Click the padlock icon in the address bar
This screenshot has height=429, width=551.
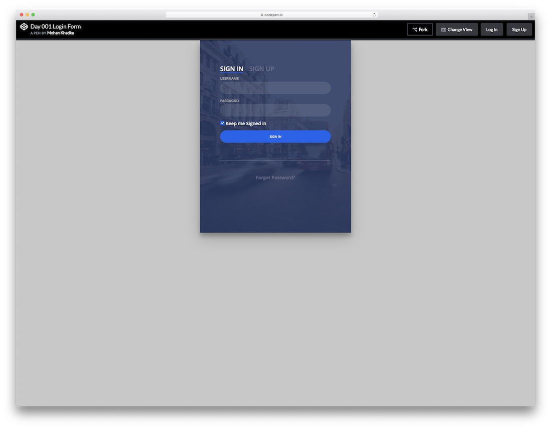click(x=261, y=15)
